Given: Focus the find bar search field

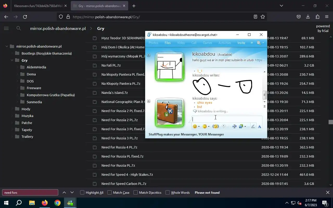Looking at the screenshot, I should point(30,192).
